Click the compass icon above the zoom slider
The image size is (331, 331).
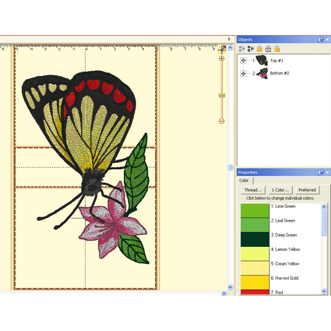pyautogui.click(x=222, y=49)
